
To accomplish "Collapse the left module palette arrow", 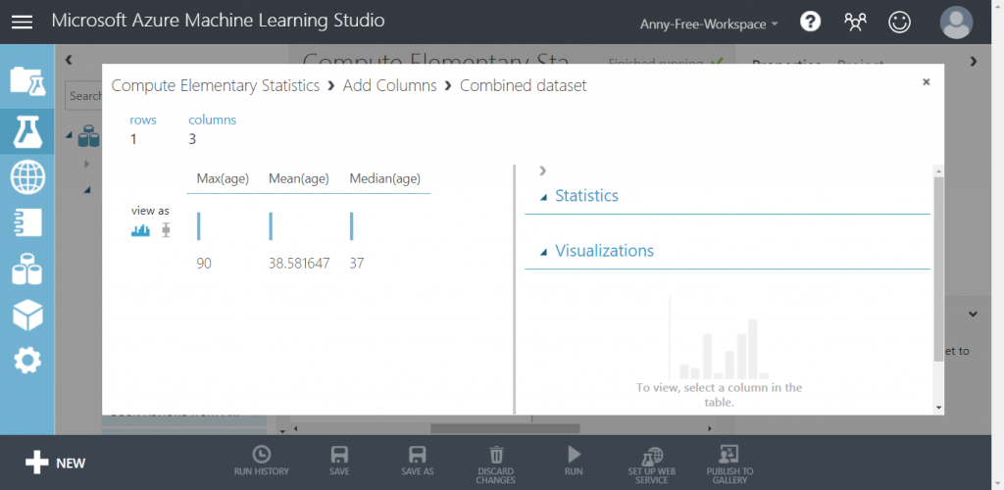I will pyautogui.click(x=69, y=60).
